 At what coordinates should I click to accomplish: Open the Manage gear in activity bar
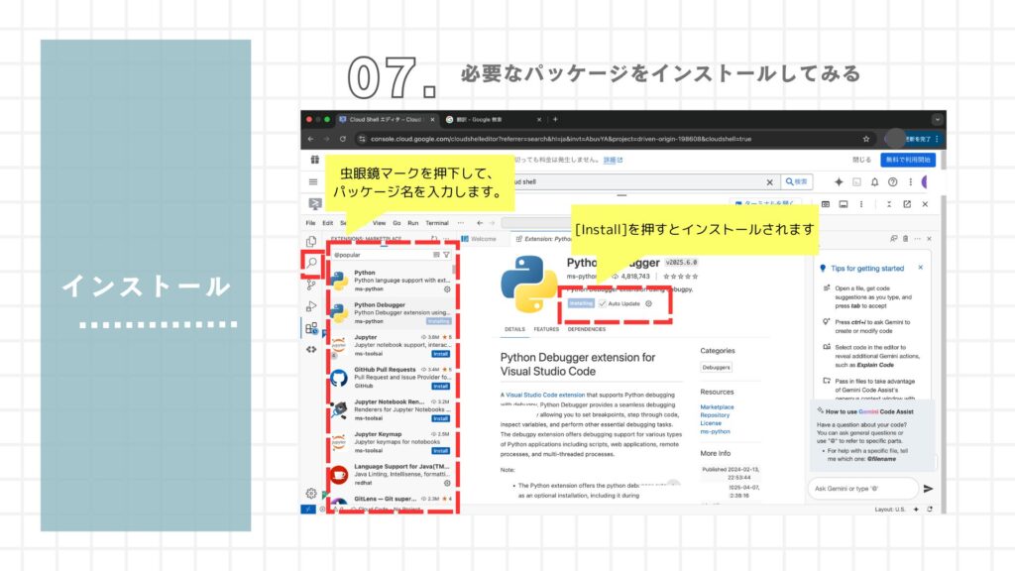pos(311,494)
